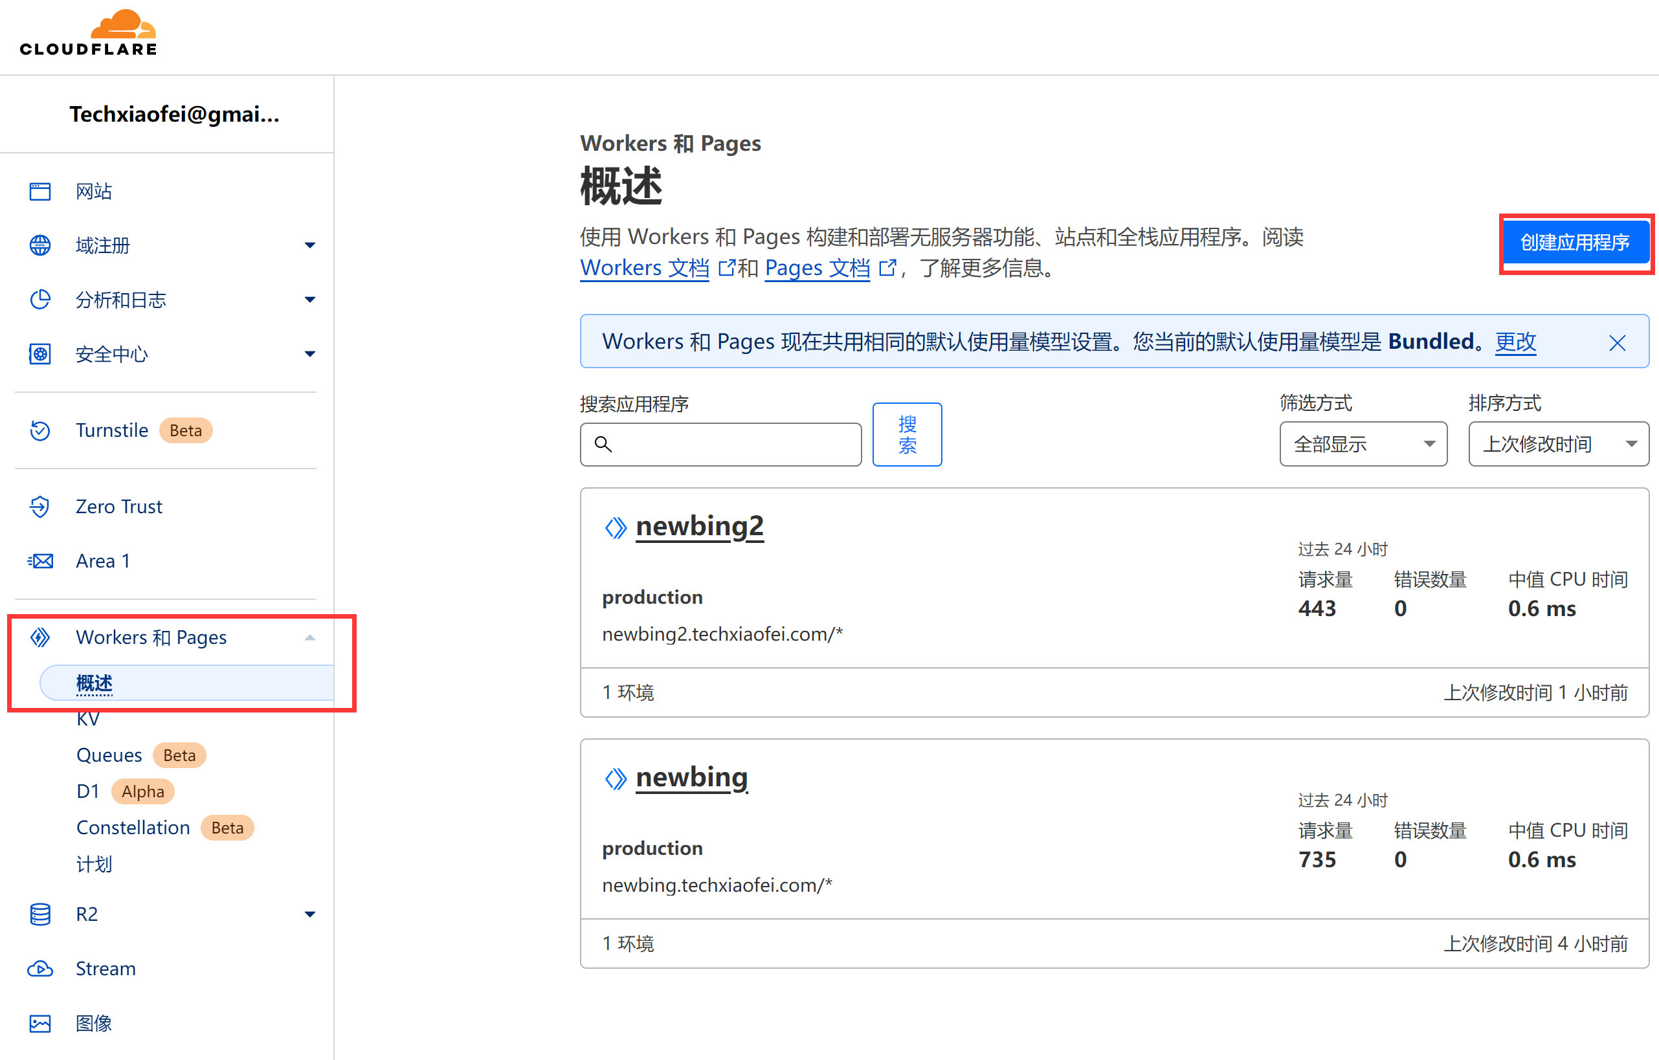Viewport: 1659px width, 1060px height.
Task: Click the Workers 文档 link
Action: (x=644, y=267)
